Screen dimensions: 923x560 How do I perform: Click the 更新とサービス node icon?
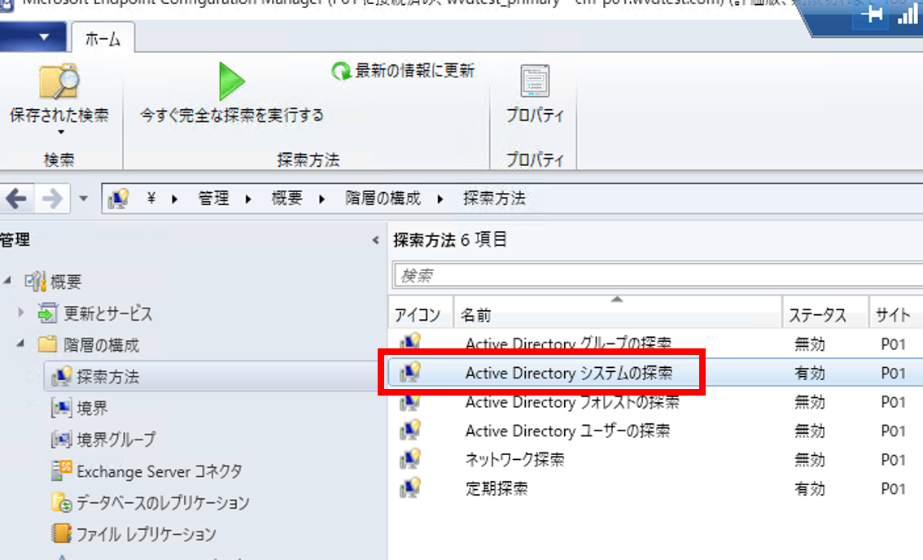(x=47, y=313)
